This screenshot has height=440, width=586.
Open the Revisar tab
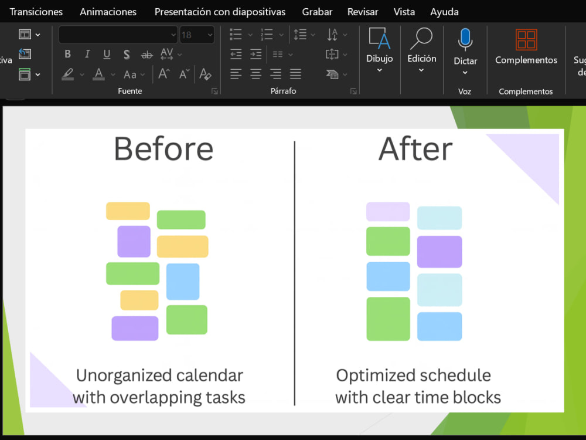363,12
